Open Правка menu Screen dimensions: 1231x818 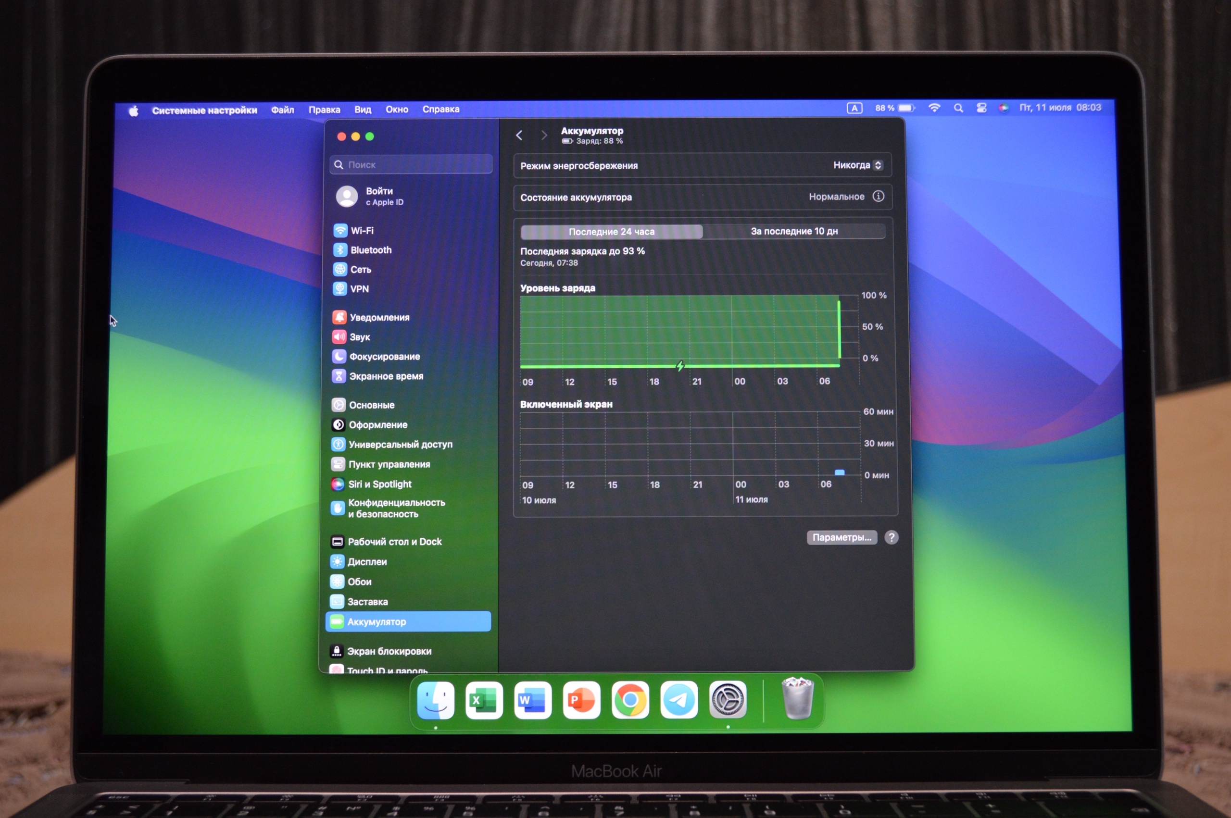coord(325,110)
